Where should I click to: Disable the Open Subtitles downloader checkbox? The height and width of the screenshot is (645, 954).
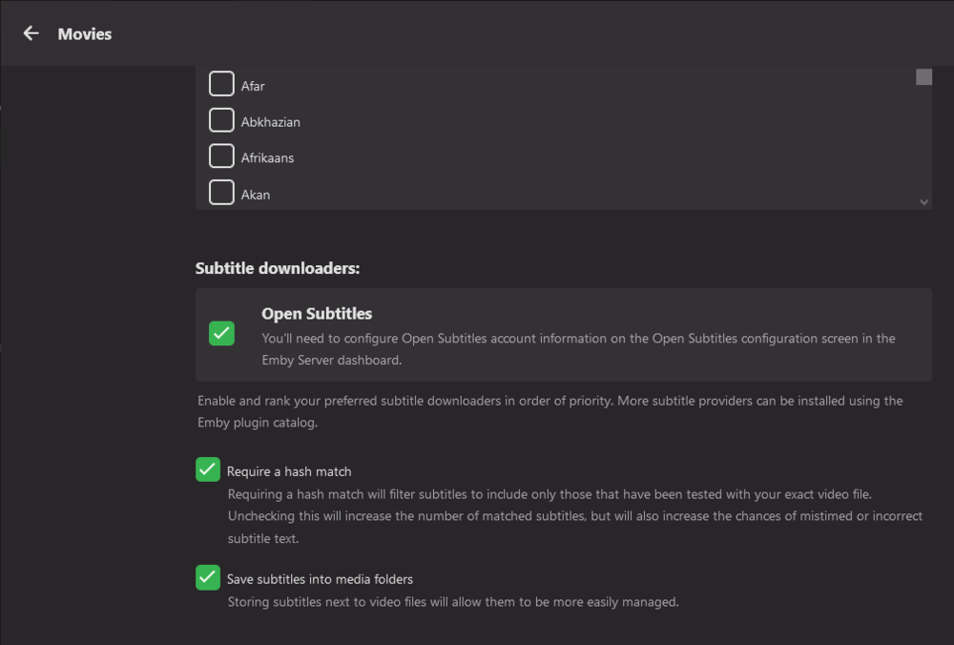point(221,333)
